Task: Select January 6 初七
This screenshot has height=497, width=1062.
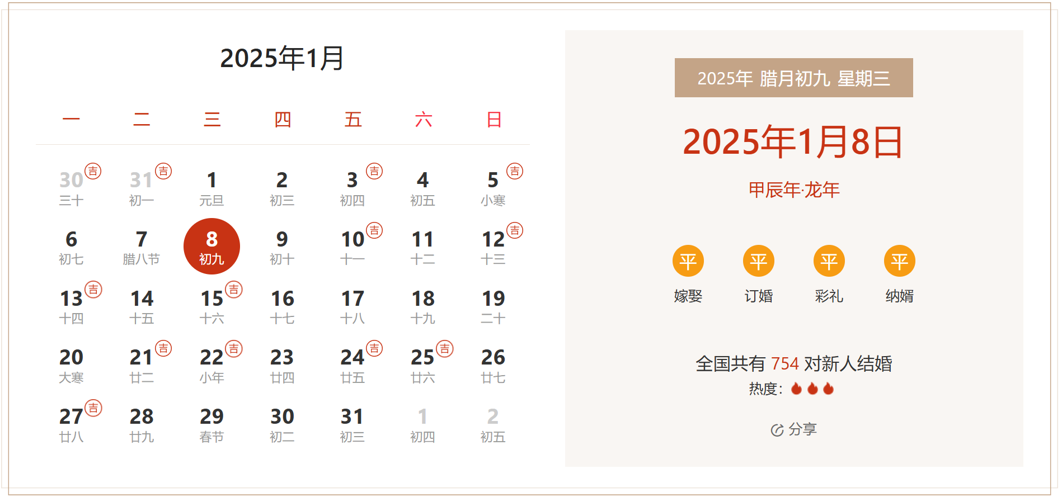Action: tap(72, 248)
